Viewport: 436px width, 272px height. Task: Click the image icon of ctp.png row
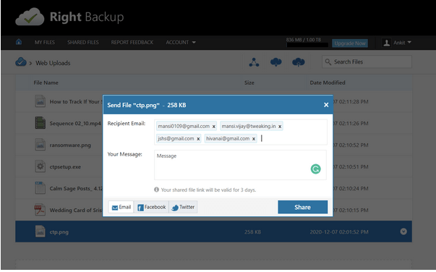pyautogui.click(x=40, y=231)
